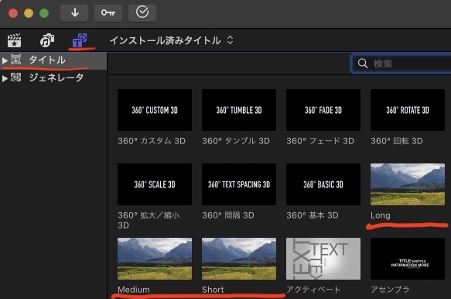Image resolution: width=451 pixels, height=299 pixels.
Task: Click the タイトル category icon
Action: click(15, 60)
